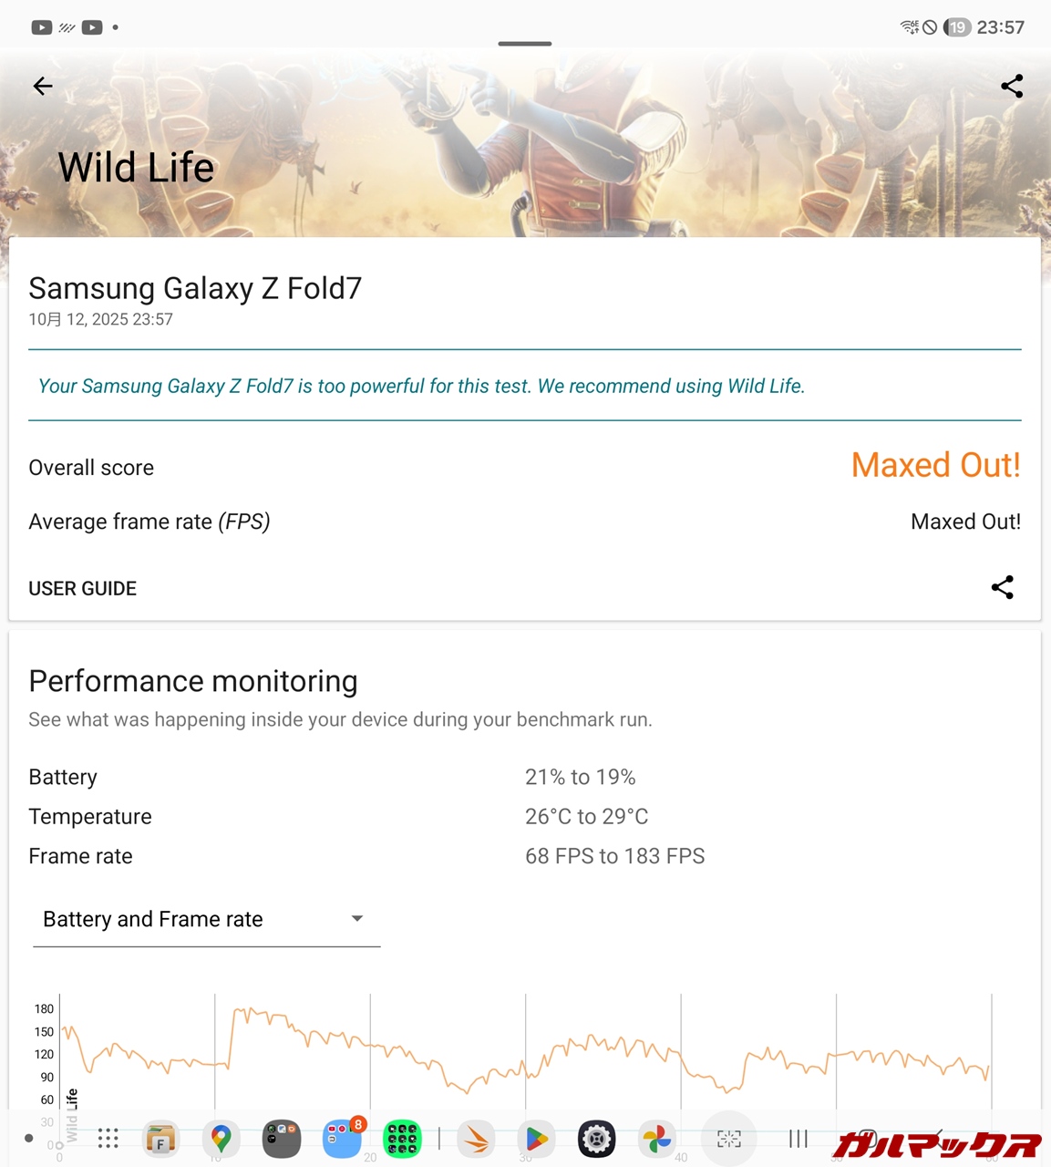Tap the back arrow in header
1051x1167 pixels.
(x=43, y=87)
